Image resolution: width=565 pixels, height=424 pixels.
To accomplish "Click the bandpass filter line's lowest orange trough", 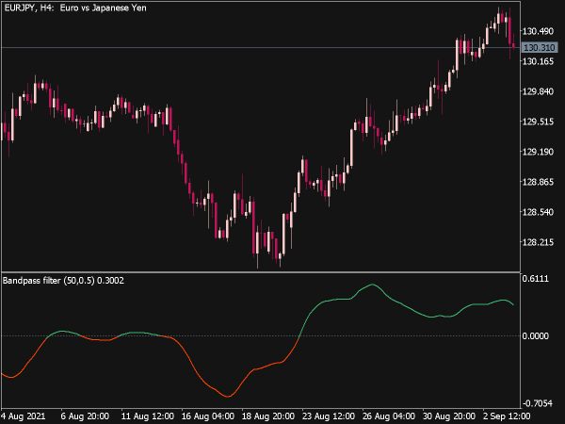I will pos(227,397).
